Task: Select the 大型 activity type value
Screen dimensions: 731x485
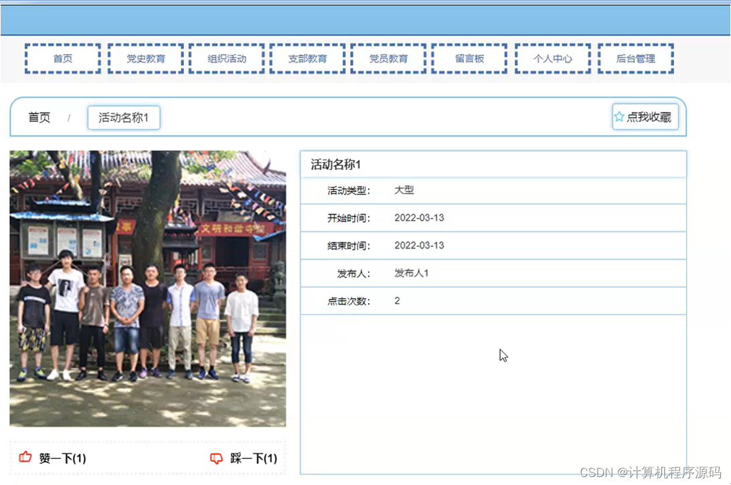Action: click(x=404, y=190)
